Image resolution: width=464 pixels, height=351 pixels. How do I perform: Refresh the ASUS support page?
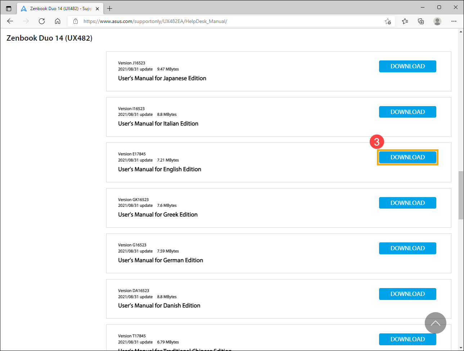[x=42, y=21]
